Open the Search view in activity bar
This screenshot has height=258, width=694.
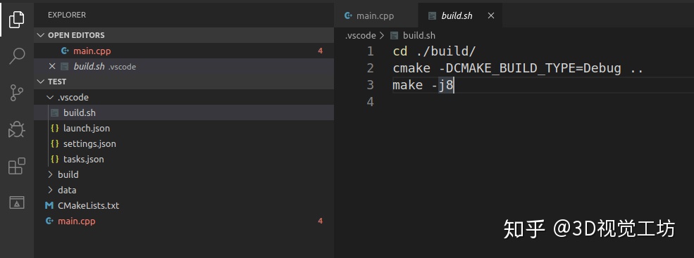(17, 56)
